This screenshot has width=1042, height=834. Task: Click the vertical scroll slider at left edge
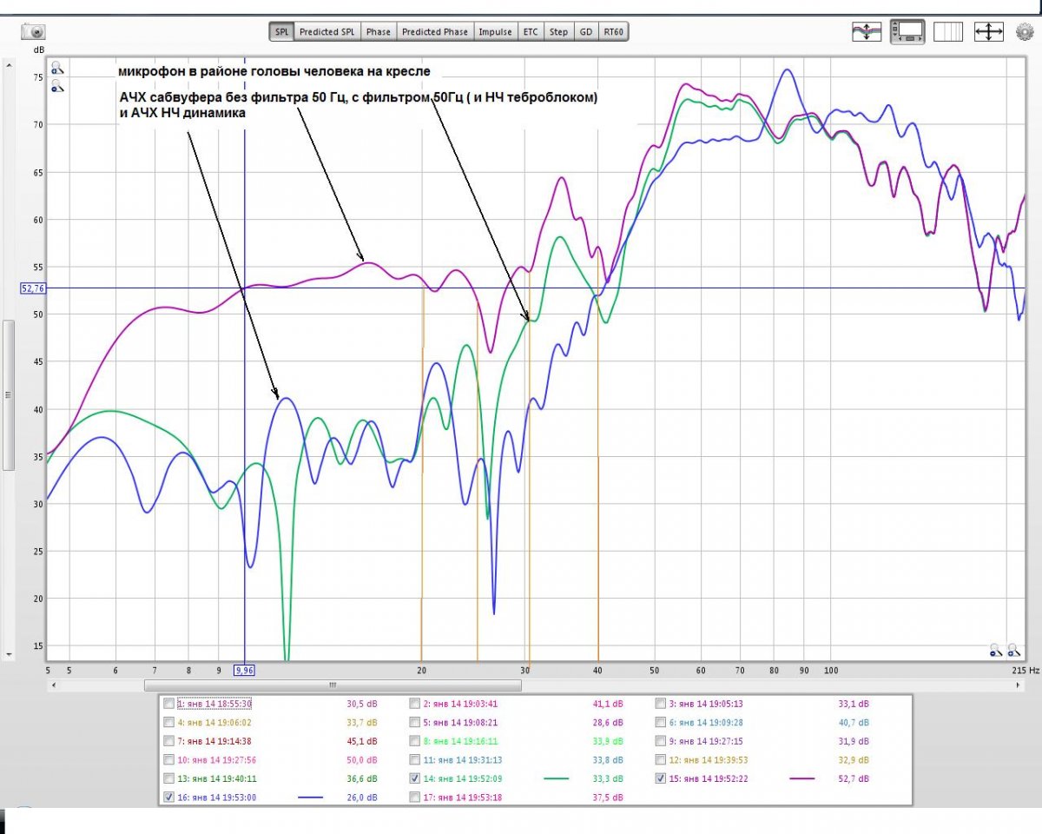point(8,395)
